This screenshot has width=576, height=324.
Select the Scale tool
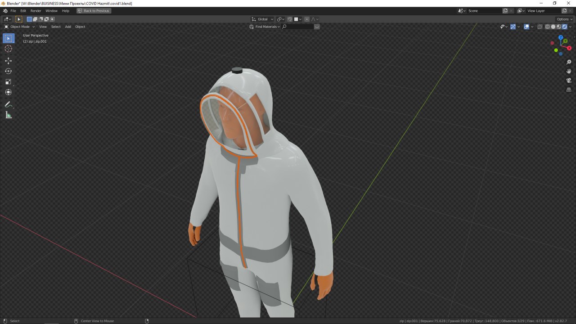point(8,82)
